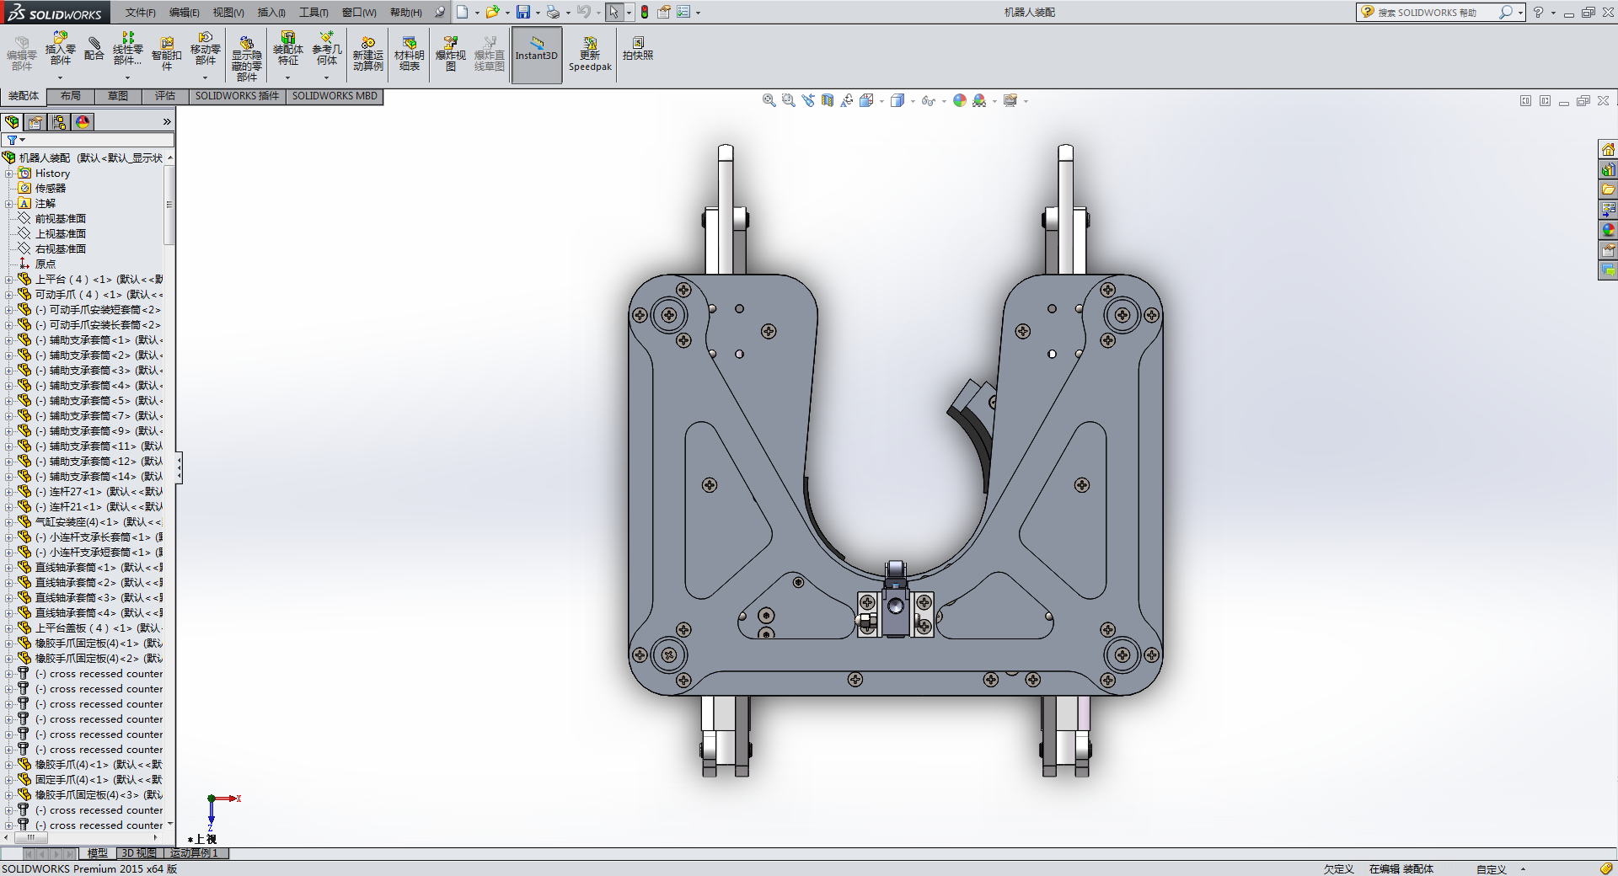Toggle the Instant3D button
This screenshot has width=1618, height=876.
point(537,56)
